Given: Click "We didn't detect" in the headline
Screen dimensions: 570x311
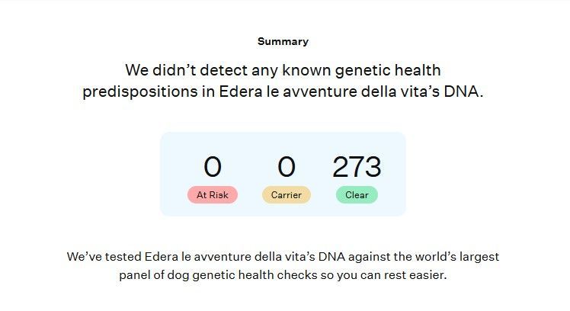Looking at the screenshot, I should click(175, 71).
